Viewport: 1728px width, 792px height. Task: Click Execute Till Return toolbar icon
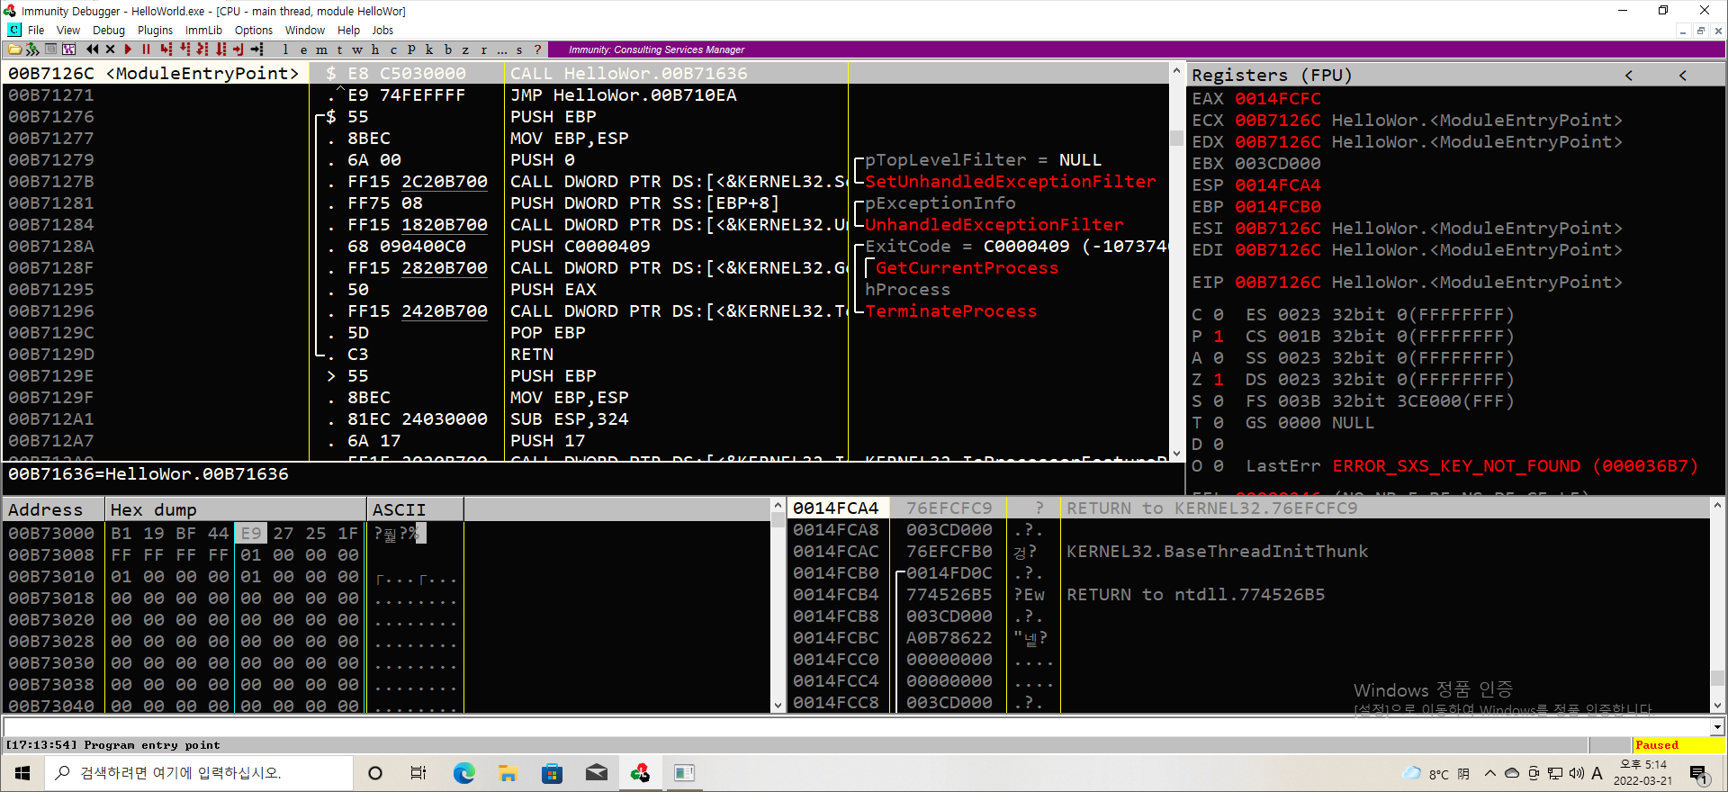pos(238,49)
